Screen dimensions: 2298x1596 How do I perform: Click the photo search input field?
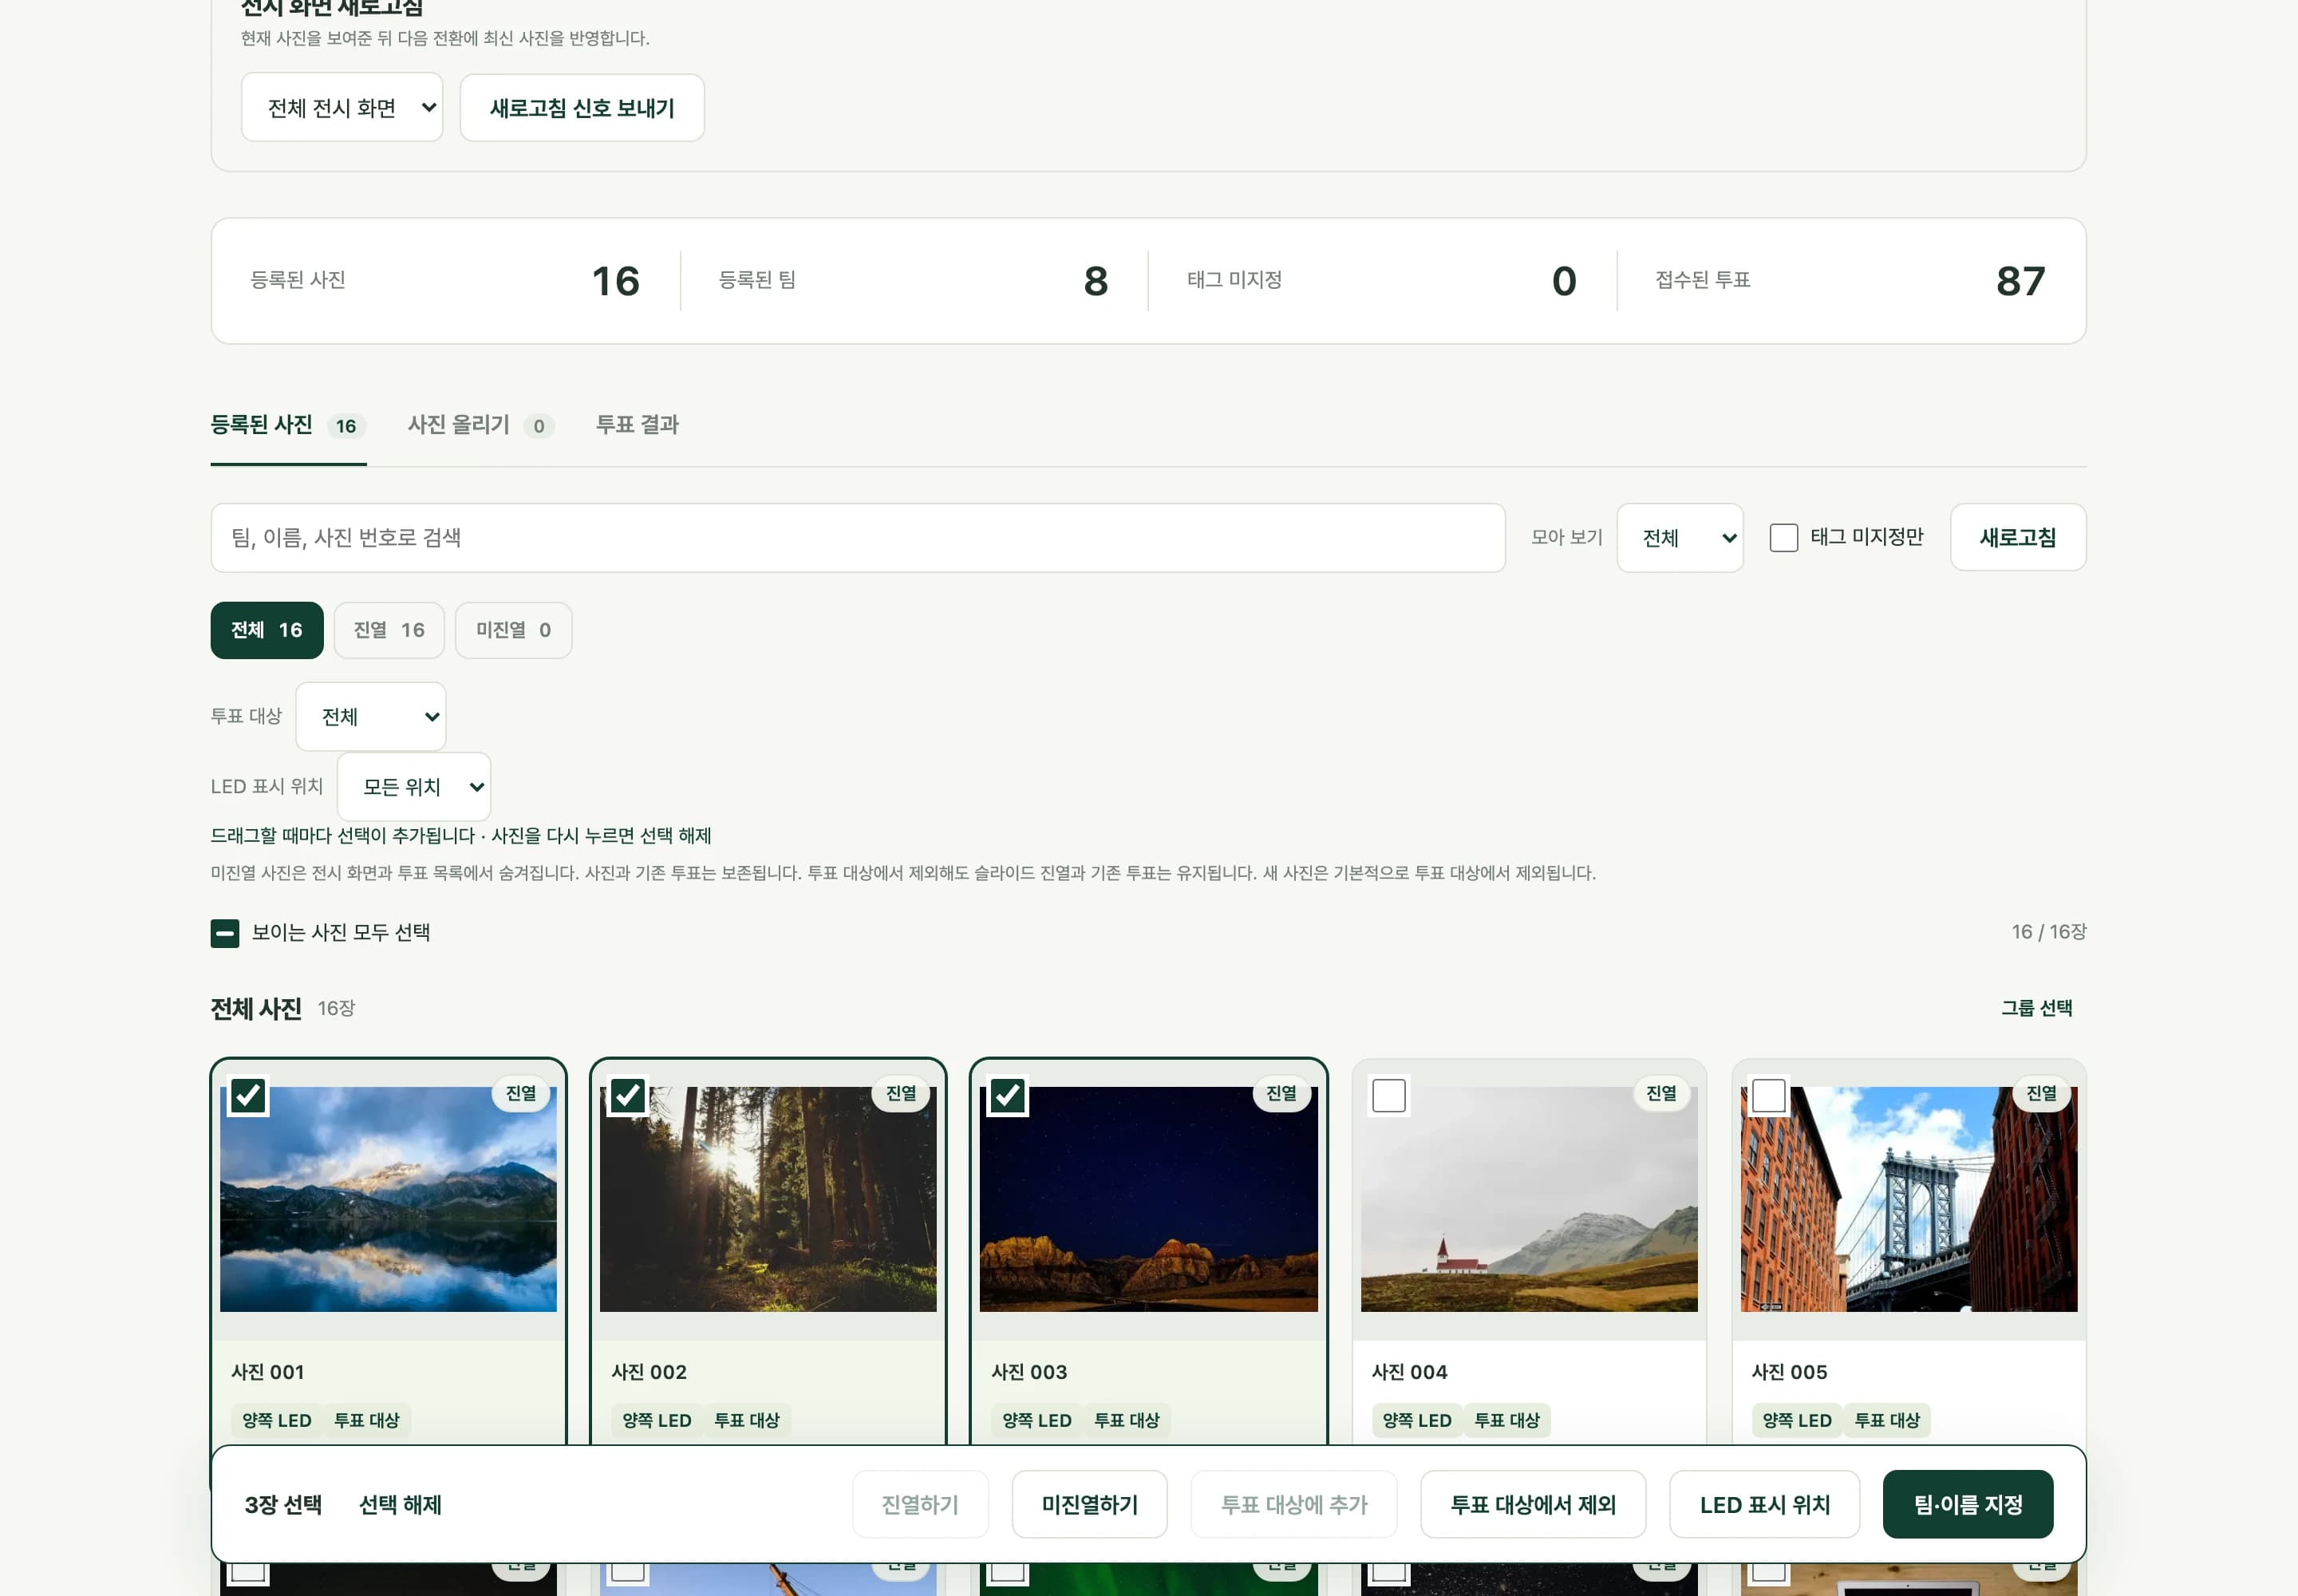(x=858, y=538)
